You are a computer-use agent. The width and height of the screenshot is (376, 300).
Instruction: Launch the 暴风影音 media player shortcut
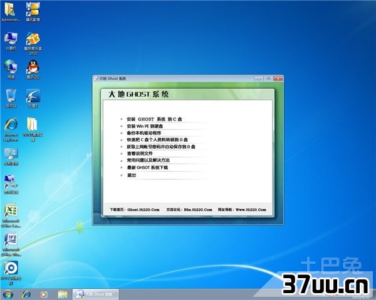(x=33, y=12)
